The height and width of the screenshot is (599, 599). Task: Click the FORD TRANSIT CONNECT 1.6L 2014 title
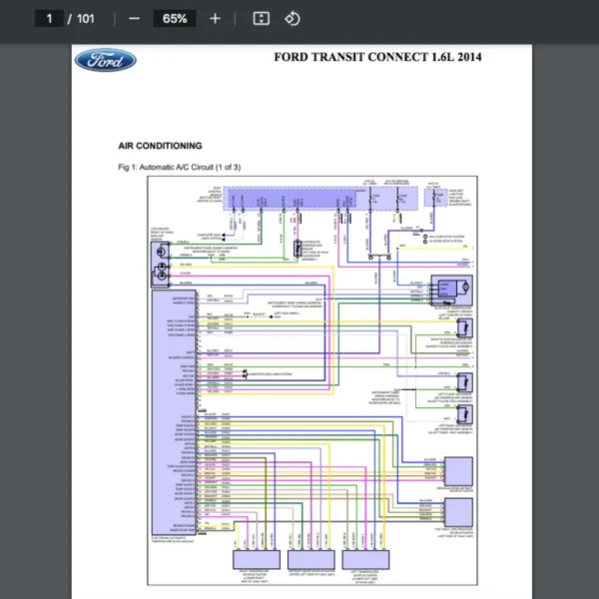[377, 57]
